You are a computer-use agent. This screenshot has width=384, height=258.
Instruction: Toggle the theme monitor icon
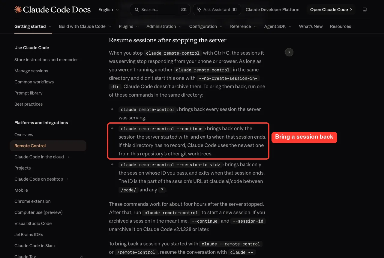tap(365, 10)
